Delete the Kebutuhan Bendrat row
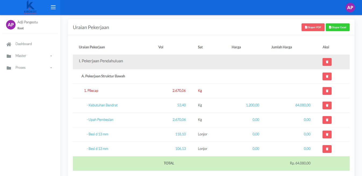Screen dimensions: 362x176 coord(327,105)
